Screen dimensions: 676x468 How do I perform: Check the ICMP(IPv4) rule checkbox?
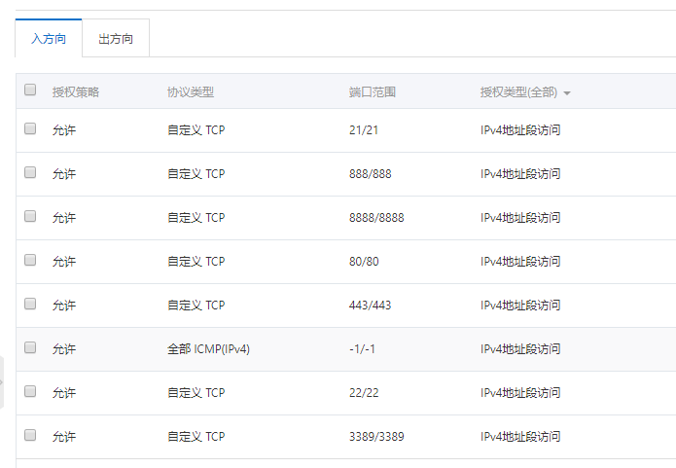click(x=30, y=347)
